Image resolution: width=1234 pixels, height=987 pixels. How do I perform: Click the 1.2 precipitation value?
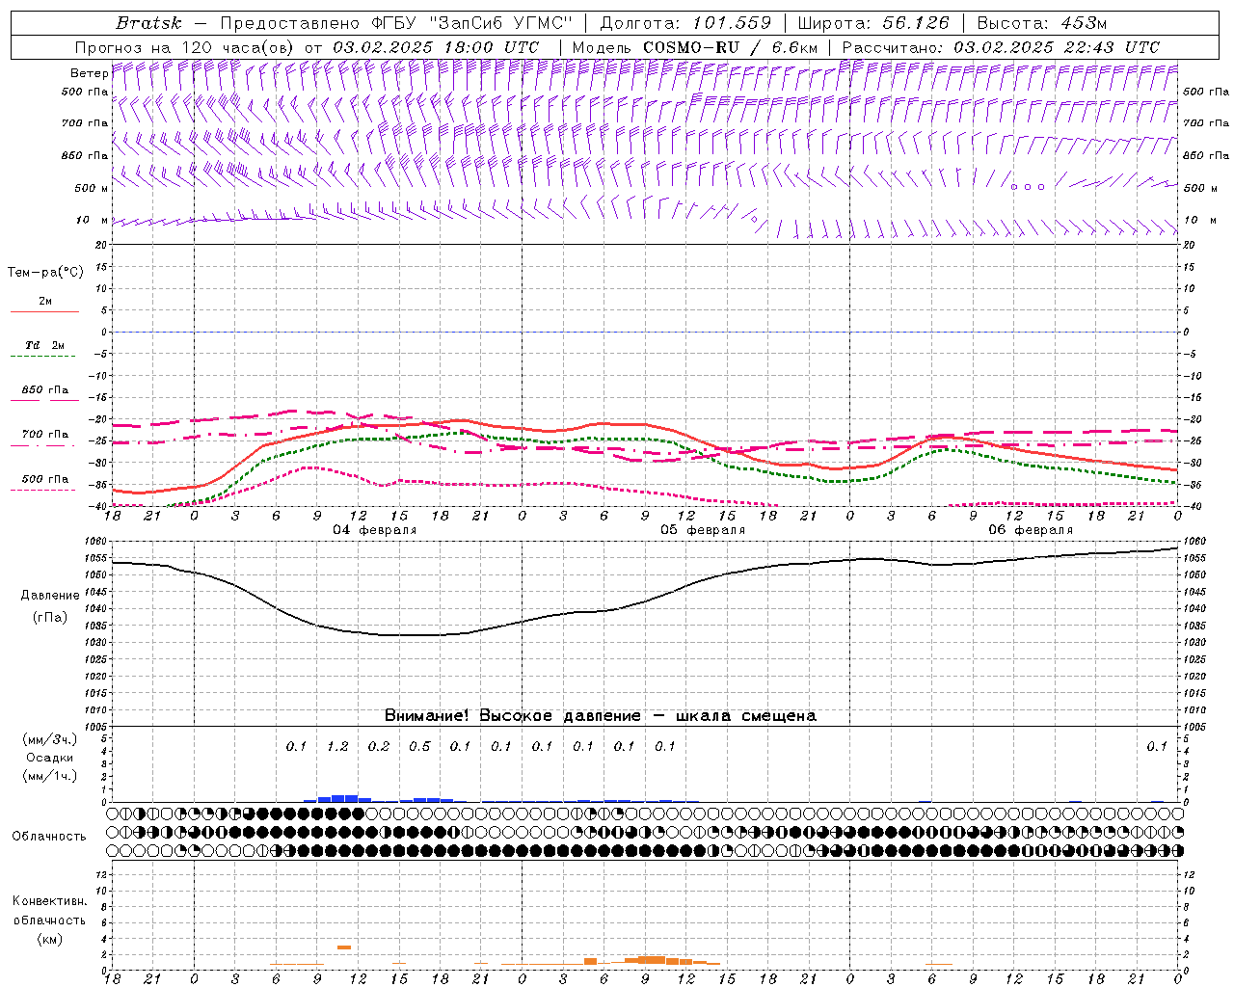337,747
